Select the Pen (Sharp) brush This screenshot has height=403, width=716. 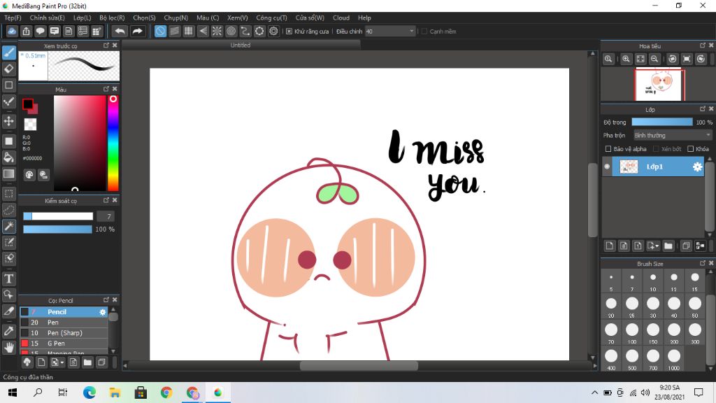pyautogui.click(x=64, y=333)
